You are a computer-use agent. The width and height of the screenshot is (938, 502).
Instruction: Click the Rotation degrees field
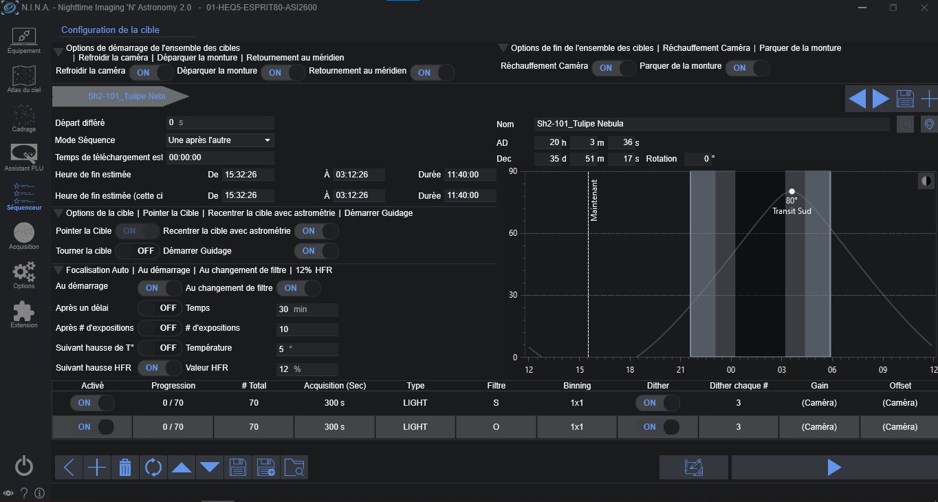[700, 159]
